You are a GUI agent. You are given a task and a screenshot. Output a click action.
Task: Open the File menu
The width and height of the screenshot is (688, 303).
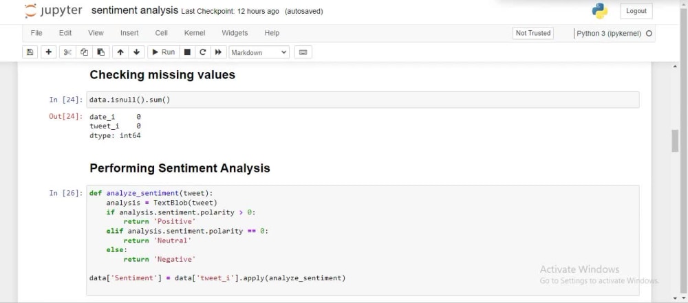[36, 33]
